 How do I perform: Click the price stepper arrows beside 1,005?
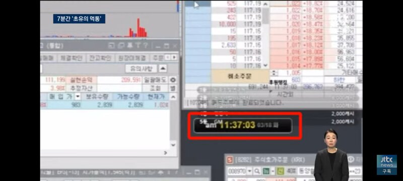[274, 73]
